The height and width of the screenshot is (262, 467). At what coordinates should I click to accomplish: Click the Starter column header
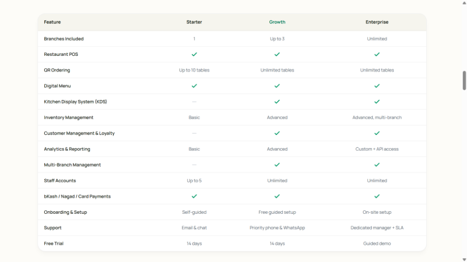coord(194,22)
